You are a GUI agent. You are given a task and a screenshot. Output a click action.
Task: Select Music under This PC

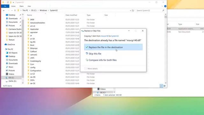click(x=11, y=67)
